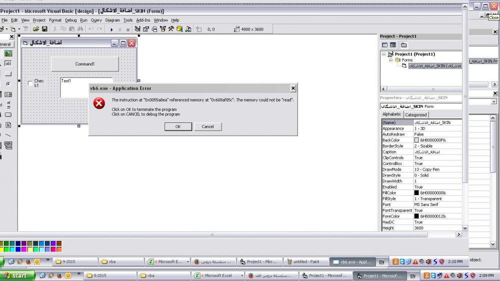
Task: Select the PictureBox tool in the toolbox
Action: (8, 53)
